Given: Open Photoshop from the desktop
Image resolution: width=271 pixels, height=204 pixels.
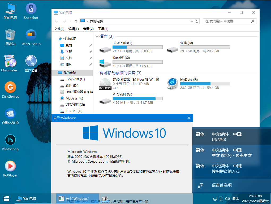Looking at the screenshot, I should [x=10, y=142].
